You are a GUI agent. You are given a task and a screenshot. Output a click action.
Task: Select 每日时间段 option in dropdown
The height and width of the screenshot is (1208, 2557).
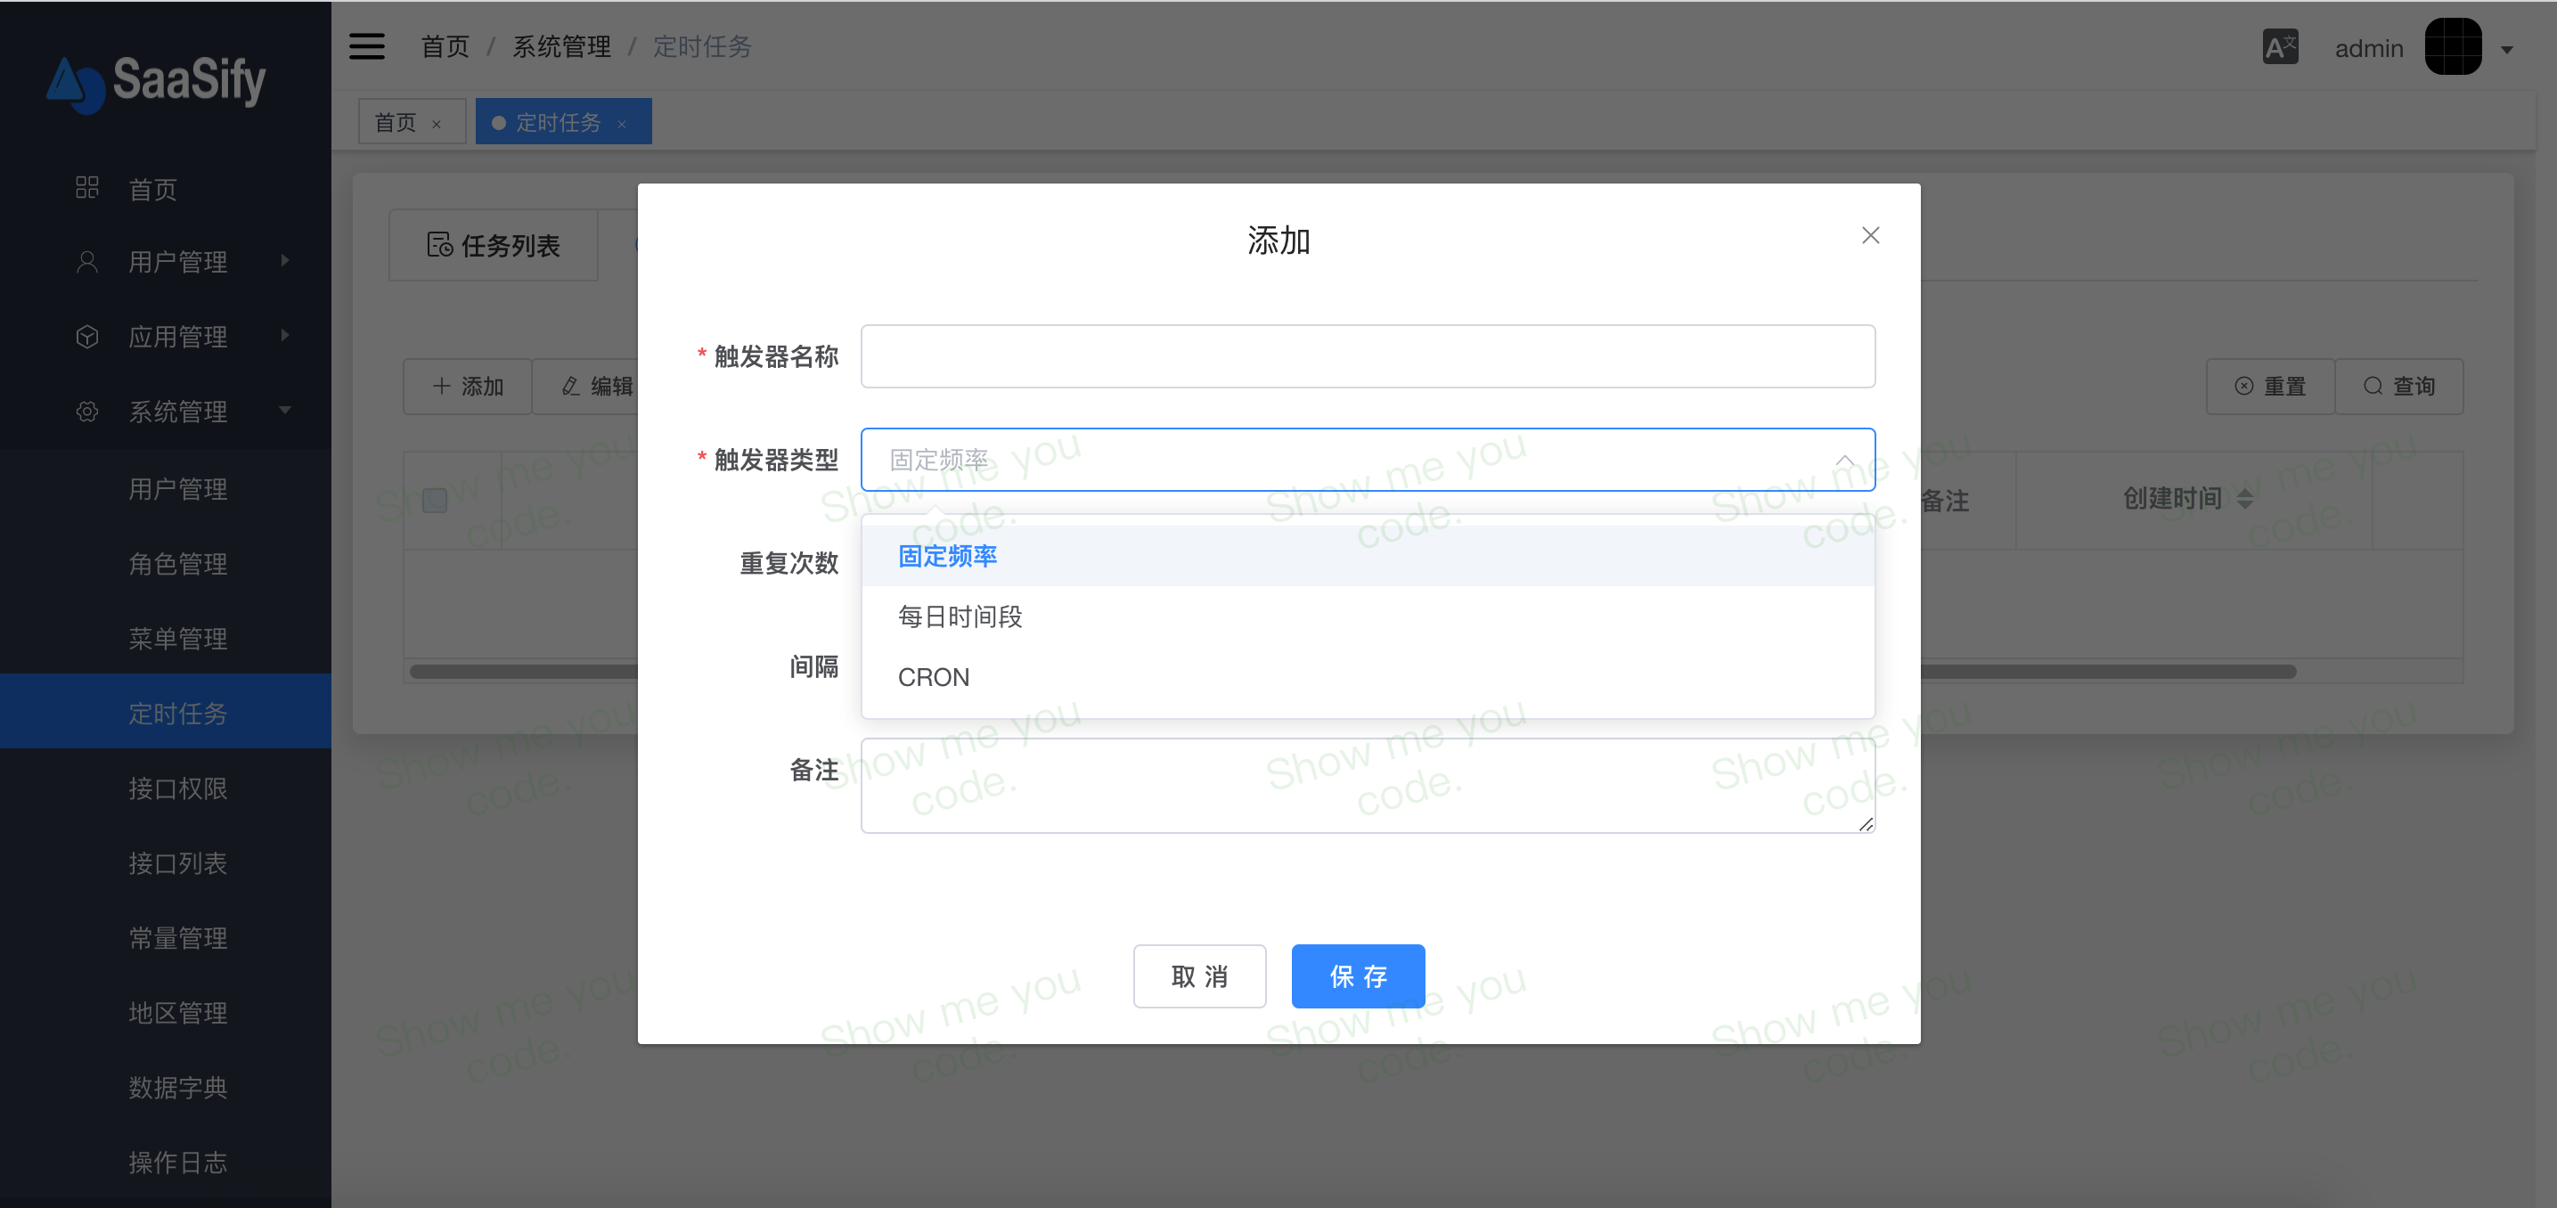tap(959, 616)
